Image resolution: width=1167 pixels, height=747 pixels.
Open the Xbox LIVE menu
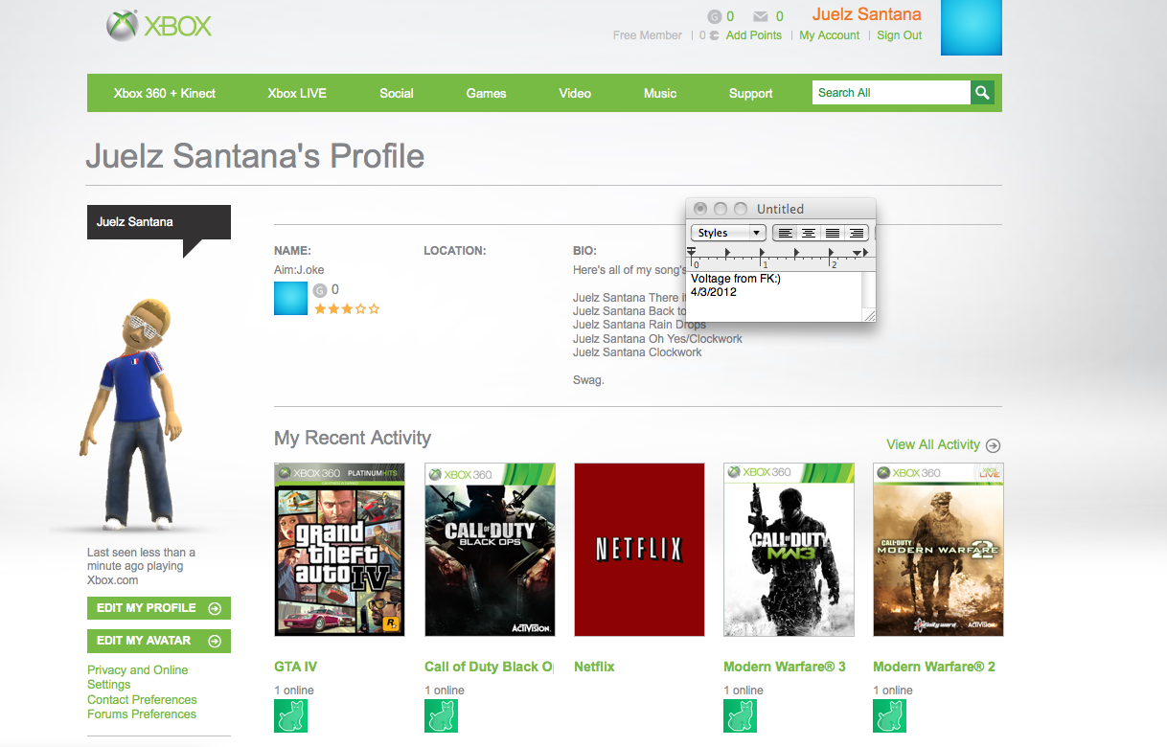297,93
